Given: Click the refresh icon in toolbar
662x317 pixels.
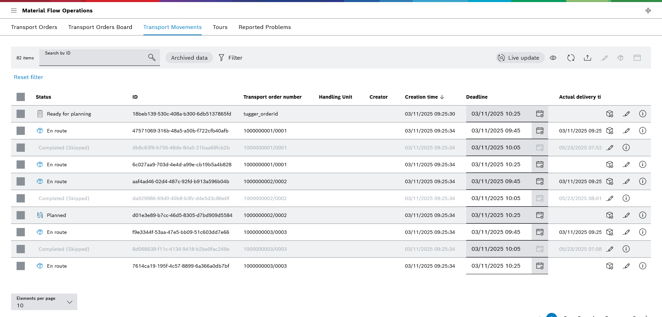Looking at the screenshot, I should tap(571, 58).
